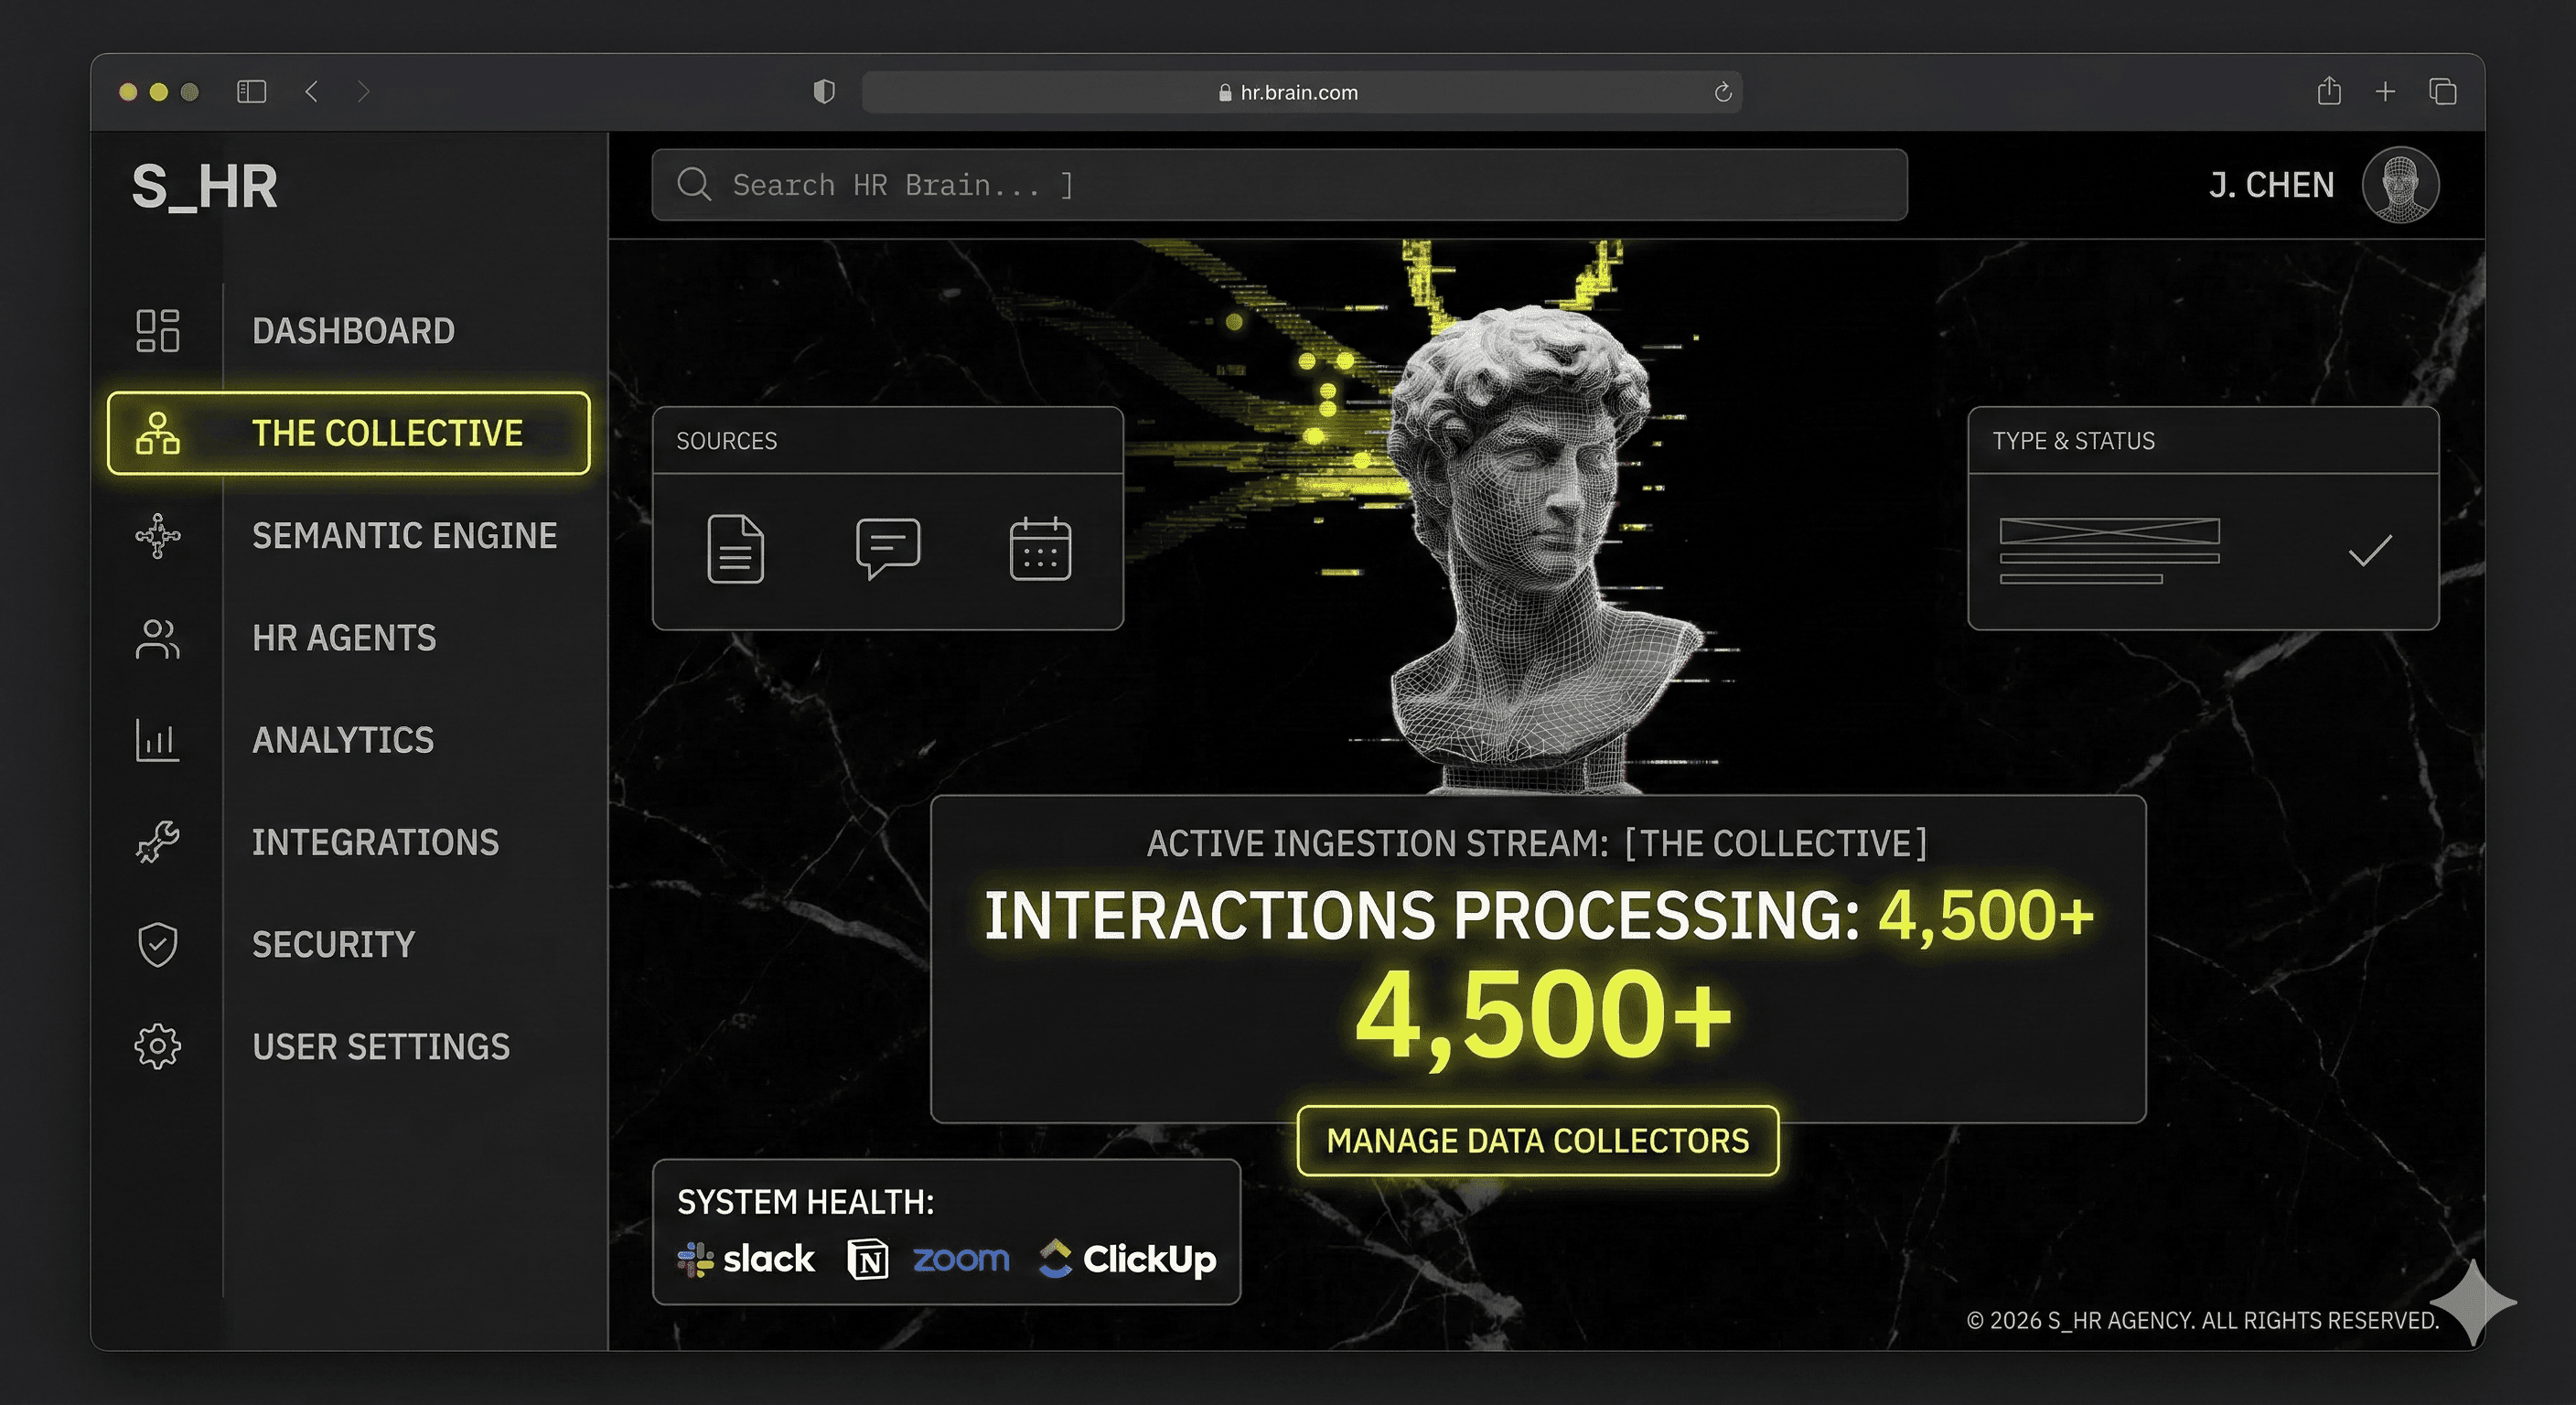Select the calendar source icon
Viewport: 2576px width, 1405px height.
(x=1040, y=549)
